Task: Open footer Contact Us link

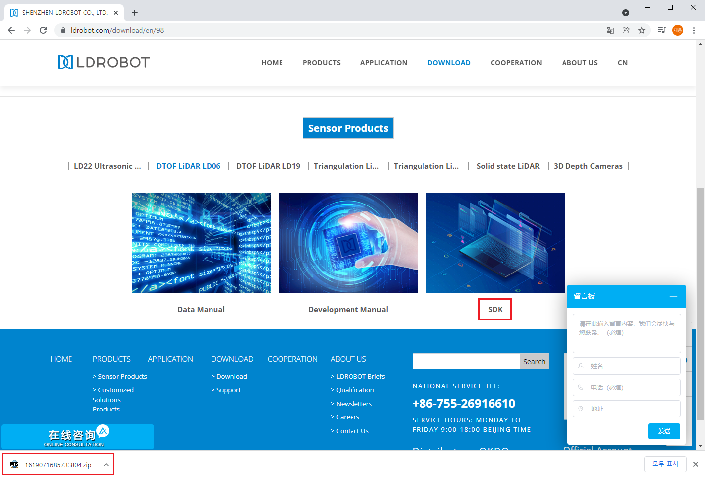Action: coord(350,431)
